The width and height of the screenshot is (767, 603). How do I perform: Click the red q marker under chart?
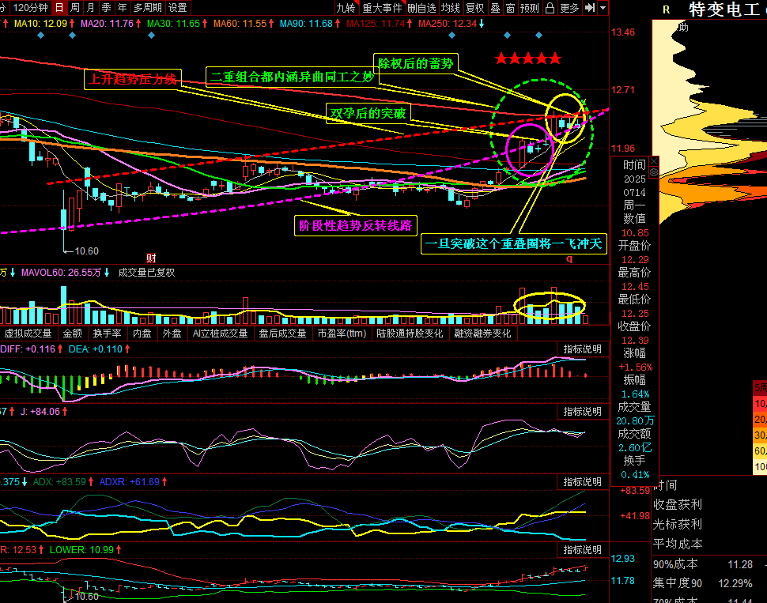coord(569,258)
